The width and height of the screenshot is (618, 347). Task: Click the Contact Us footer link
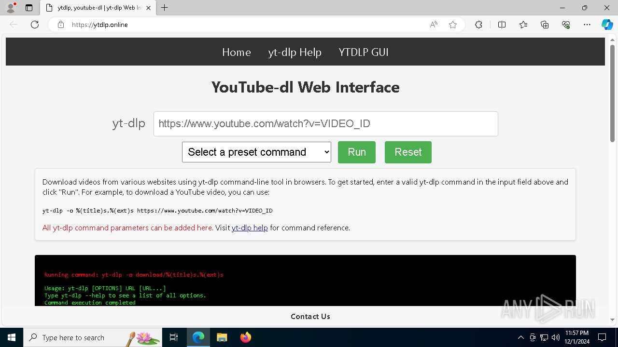click(310, 317)
